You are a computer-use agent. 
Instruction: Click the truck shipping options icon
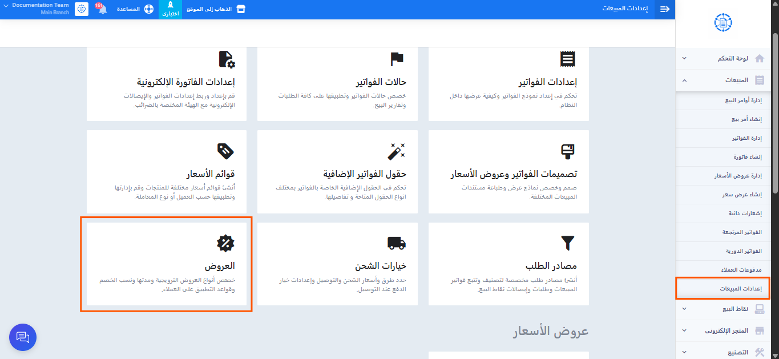(397, 243)
